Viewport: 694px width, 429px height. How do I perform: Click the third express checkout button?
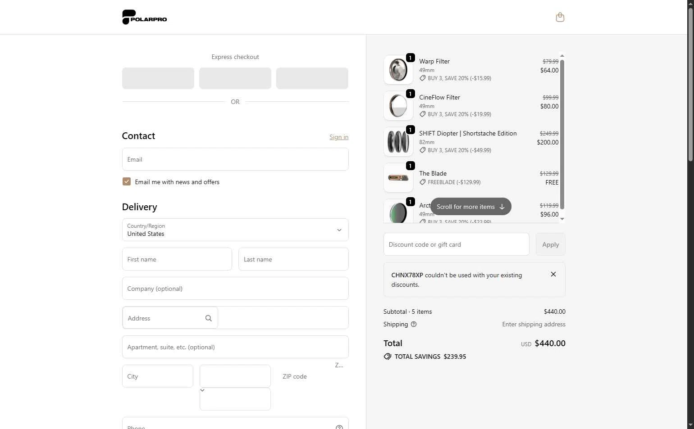click(312, 78)
